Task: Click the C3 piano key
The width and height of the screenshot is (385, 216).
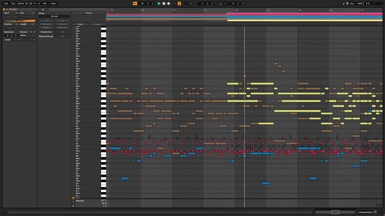Action: click(103, 94)
